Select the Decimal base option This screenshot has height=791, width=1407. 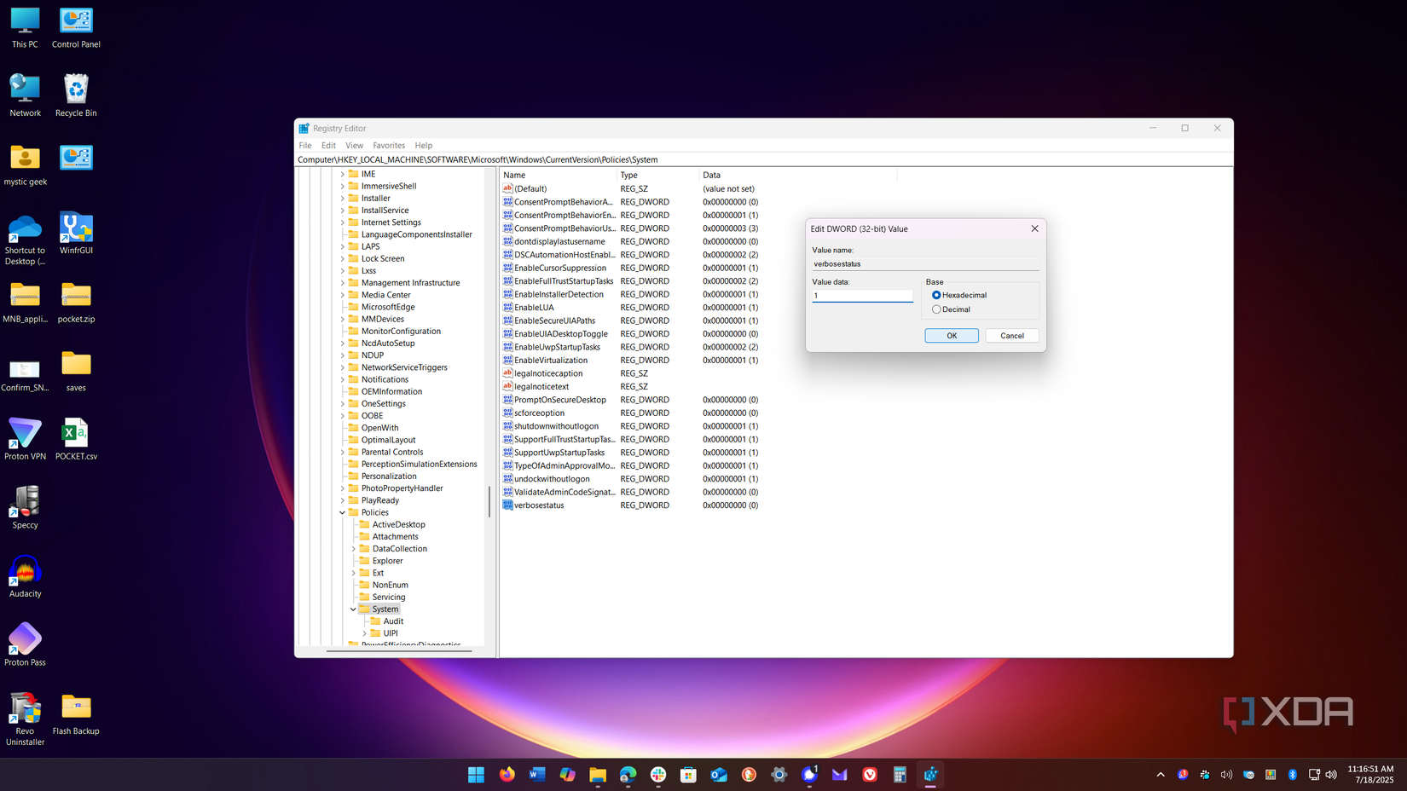click(935, 309)
